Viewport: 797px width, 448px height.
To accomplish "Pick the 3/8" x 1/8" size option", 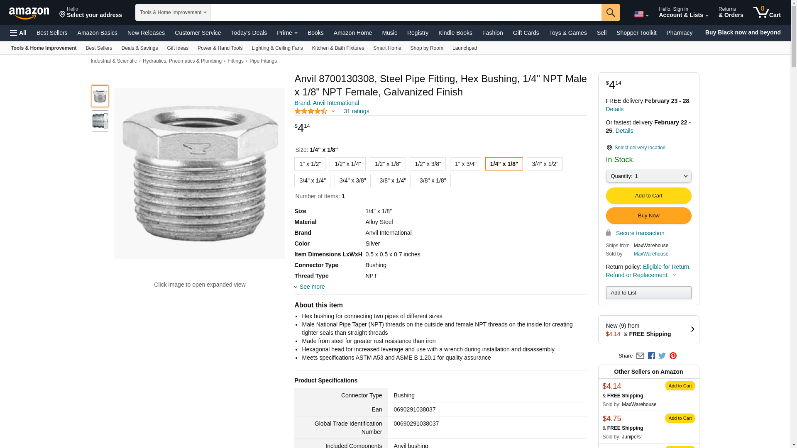I will [x=433, y=180].
